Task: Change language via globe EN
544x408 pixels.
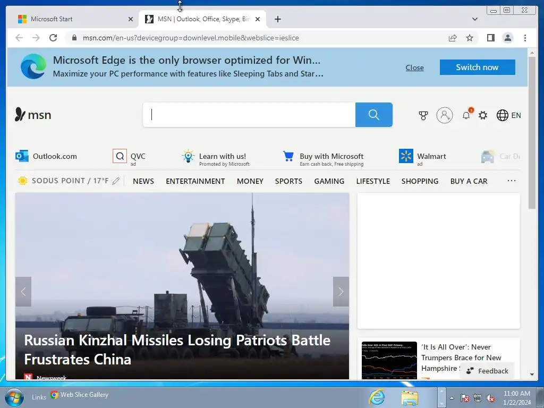Action: point(508,115)
